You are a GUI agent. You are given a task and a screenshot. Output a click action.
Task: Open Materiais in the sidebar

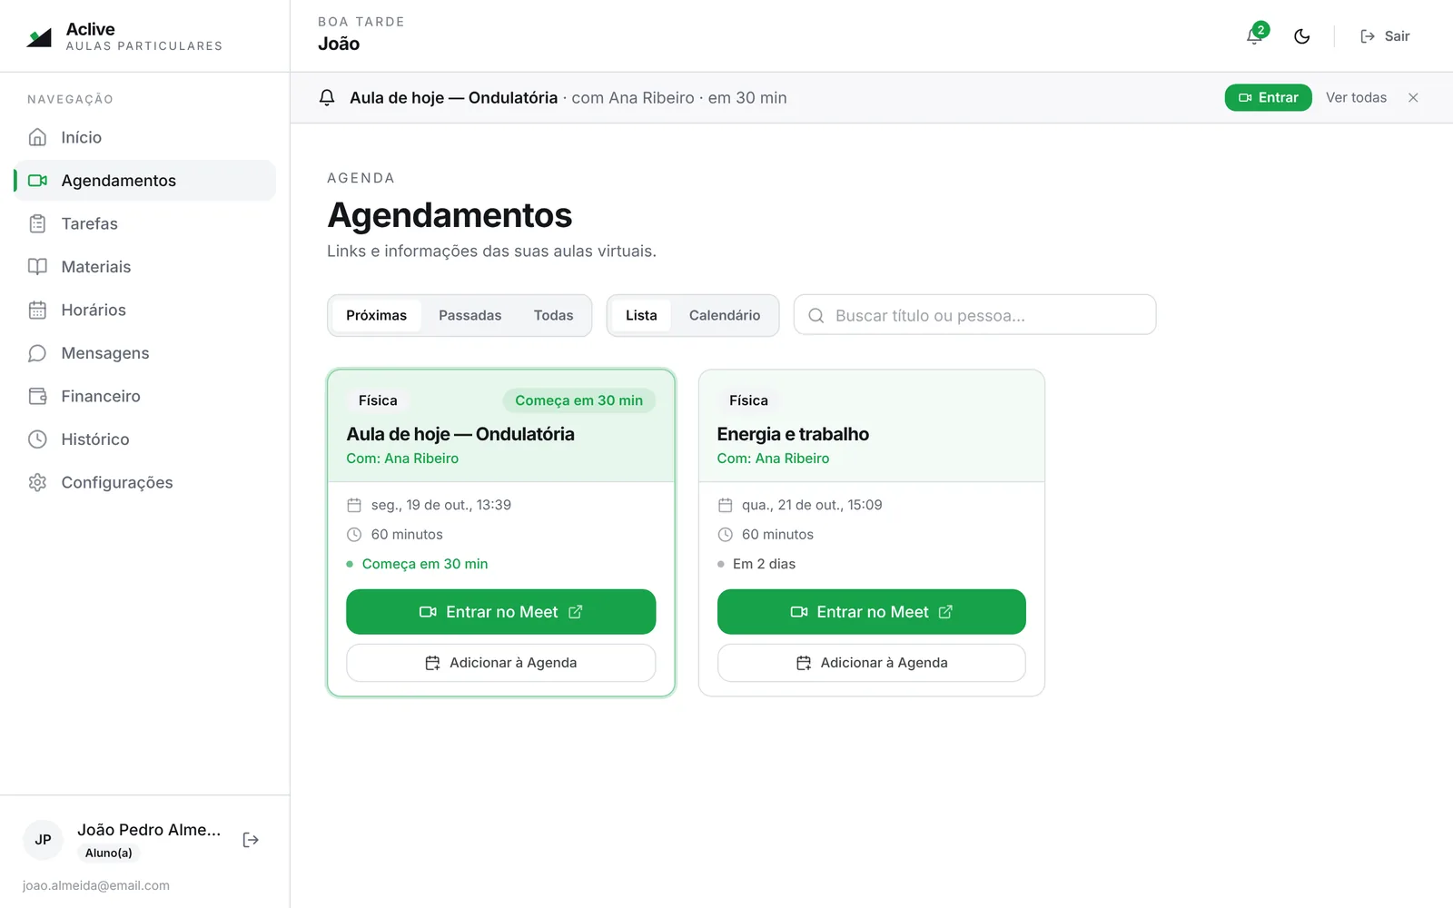145,267
